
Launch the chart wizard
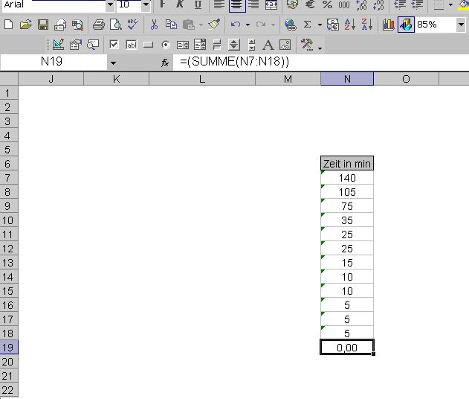[388, 25]
